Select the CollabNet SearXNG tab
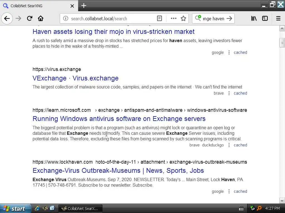 point(39,6)
